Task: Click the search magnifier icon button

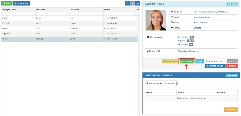Action: pos(127,3)
